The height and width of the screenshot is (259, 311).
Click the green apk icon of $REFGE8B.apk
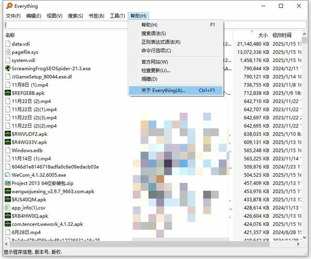(x=8, y=93)
